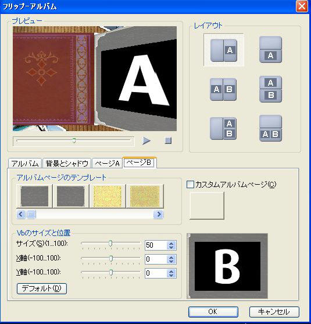Select the ページB tab
The height and width of the screenshot is (324, 311).
pos(140,163)
